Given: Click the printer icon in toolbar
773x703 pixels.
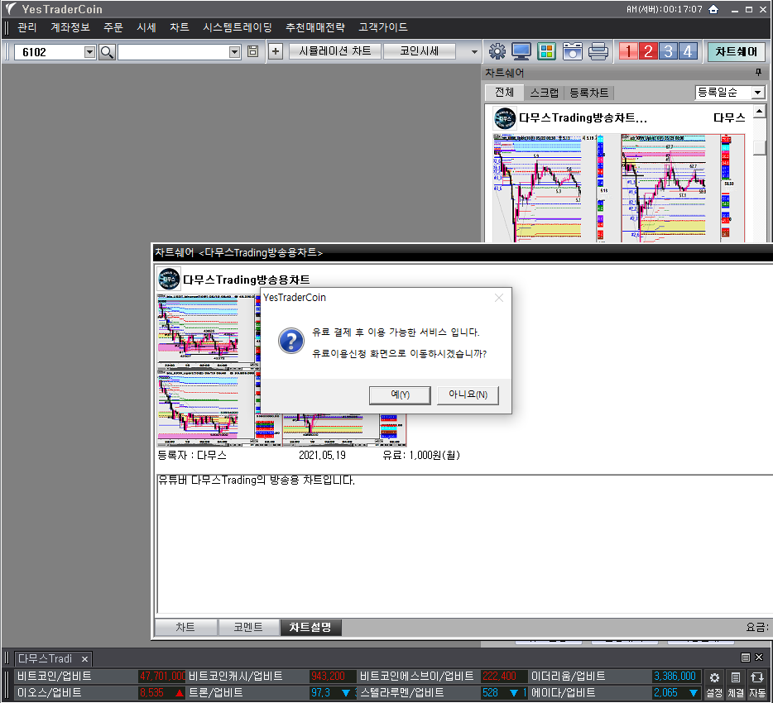Looking at the screenshot, I should 598,51.
